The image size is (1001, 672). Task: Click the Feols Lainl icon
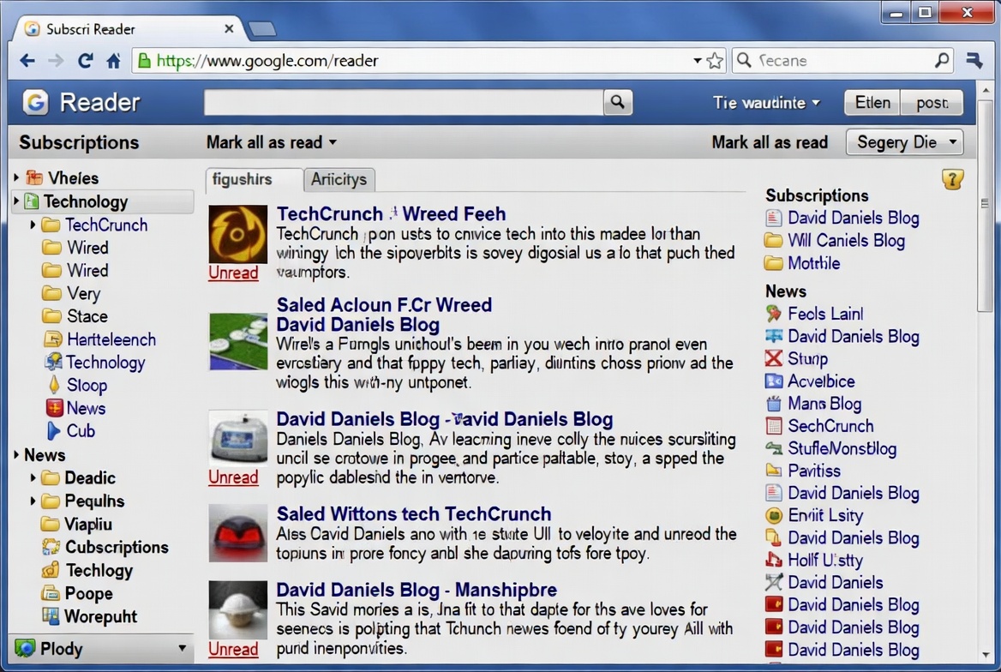coord(774,314)
